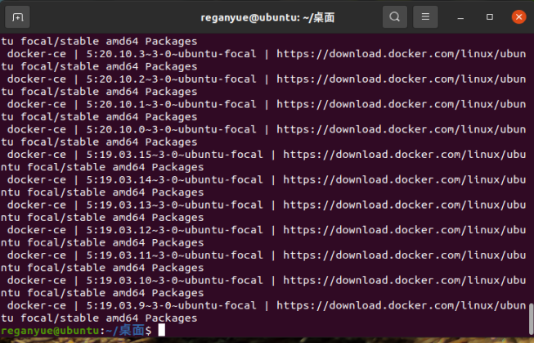The width and height of the screenshot is (534, 343).
Task: Click the docker URL on the 20.10.3 row
Action: pos(402,54)
